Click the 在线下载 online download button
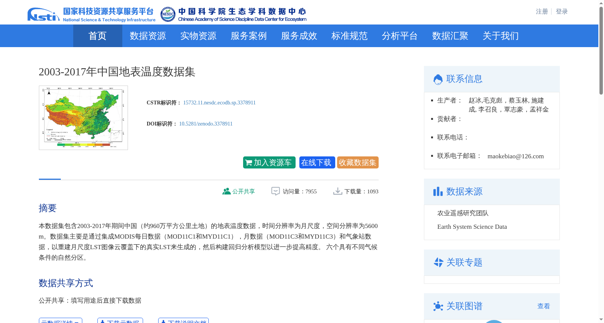Viewport: 604px width, 323px height. point(317,162)
